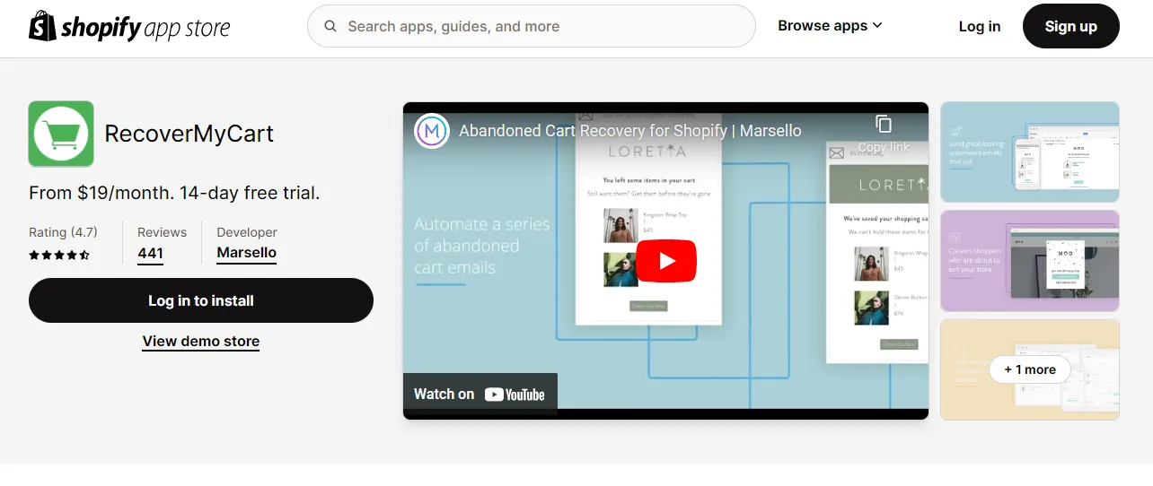
Task: Click the Developer label
Action: coord(247,232)
